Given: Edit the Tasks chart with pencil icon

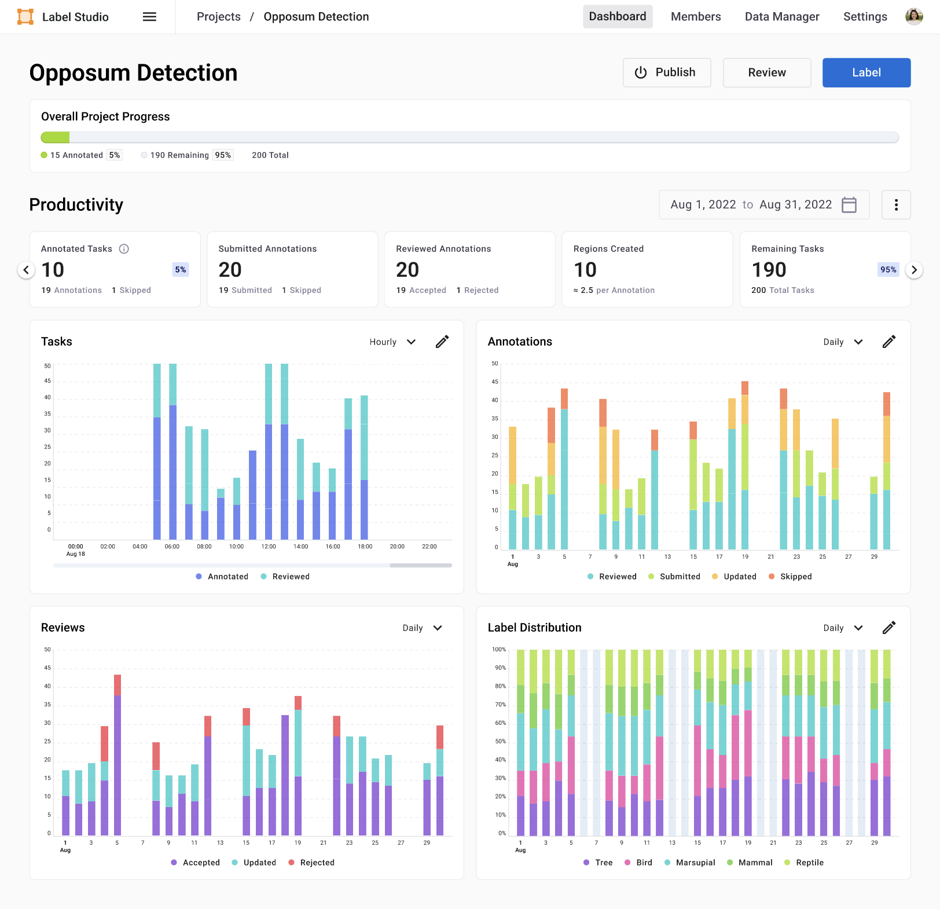Looking at the screenshot, I should (442, 342).
